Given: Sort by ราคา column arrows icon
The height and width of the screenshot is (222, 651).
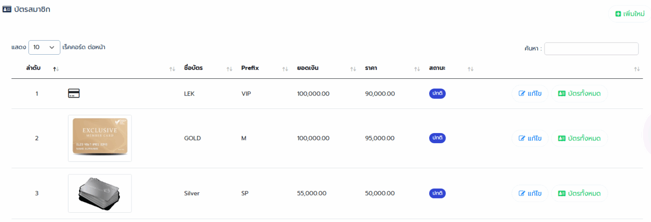Looking at the screenshot, I should 417,69.
